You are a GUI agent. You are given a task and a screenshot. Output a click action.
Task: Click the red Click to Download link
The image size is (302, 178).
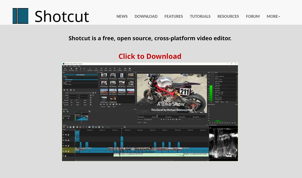[x=150, y=56]
